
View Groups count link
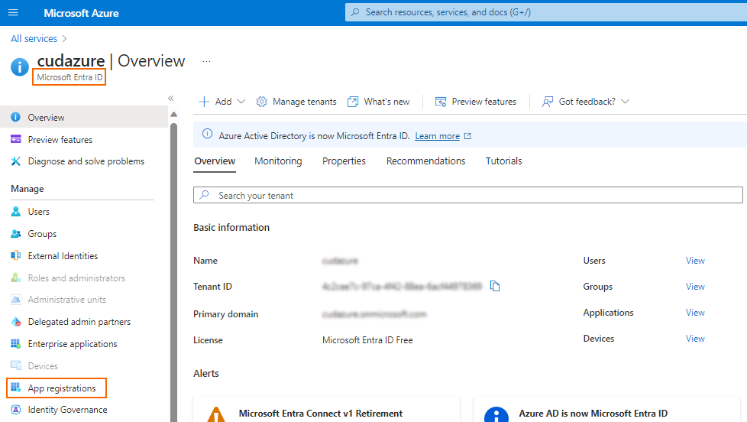(695, 287)
